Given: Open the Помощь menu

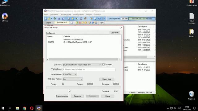Looking at the screenshot, I should click(97, 14).
